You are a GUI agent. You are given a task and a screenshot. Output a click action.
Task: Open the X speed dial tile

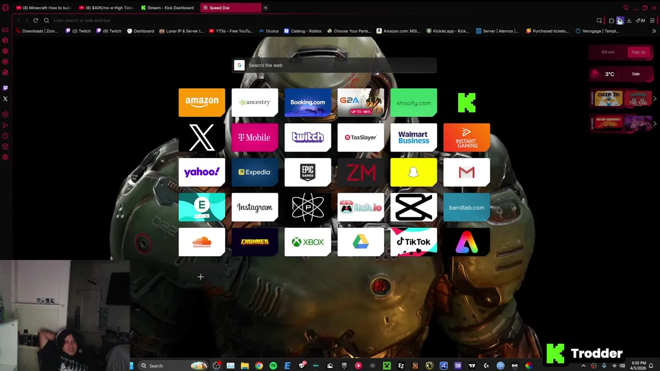click(202, 138)
